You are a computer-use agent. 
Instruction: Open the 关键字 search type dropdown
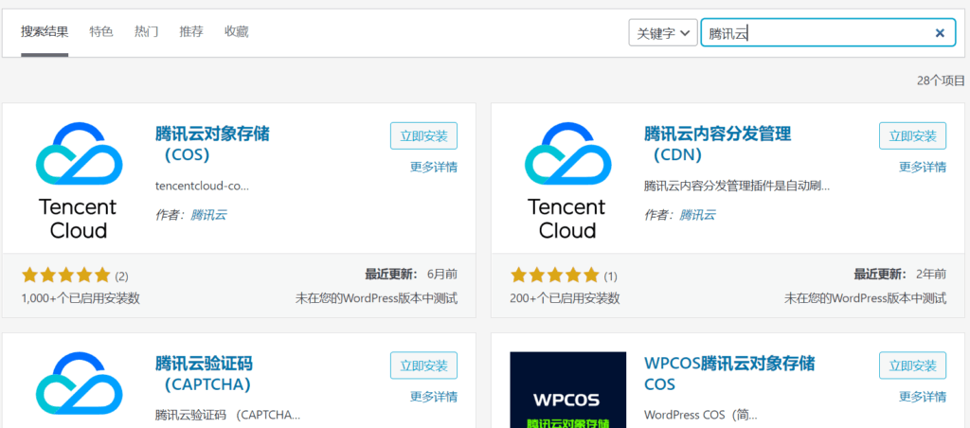pyautogui.click(x=663, y=33)
